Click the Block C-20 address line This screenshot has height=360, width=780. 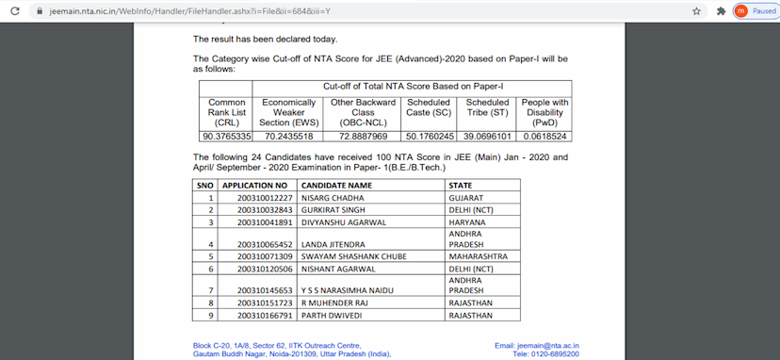pyautogui.click(x=277, y=346)
